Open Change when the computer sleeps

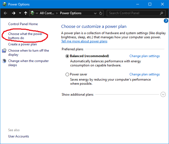28,63
